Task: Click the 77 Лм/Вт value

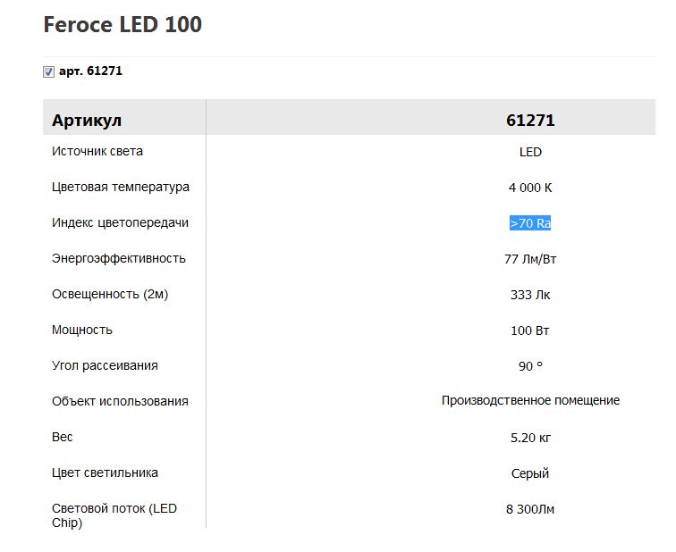Action: 530,259
